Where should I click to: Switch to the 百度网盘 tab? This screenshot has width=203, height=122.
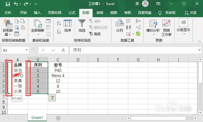[145, 12]
